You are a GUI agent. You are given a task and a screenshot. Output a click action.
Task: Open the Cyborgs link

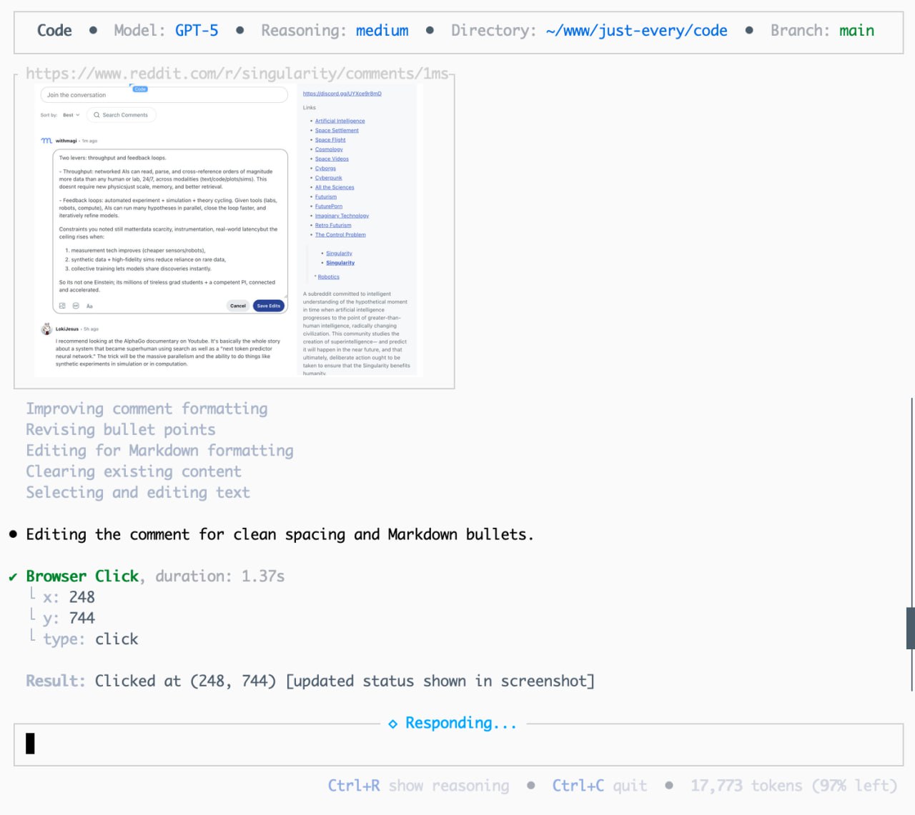pyautogui.click(x=325, y=169)
